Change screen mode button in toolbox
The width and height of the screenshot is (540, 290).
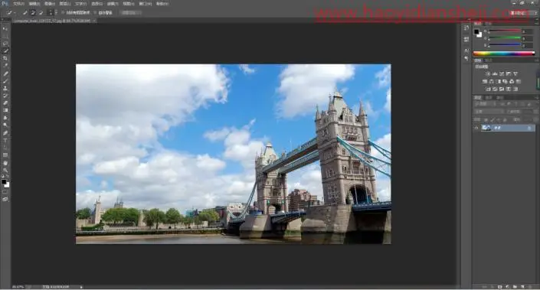click(5, 199)
